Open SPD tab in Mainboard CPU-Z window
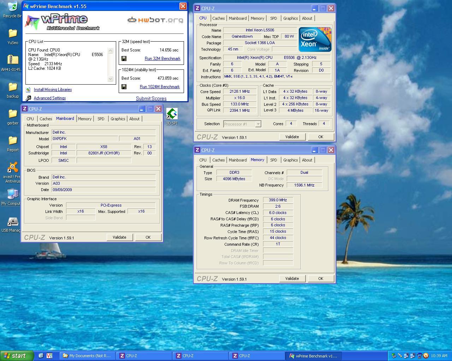The image size is (452, 361). click(101, 119)
